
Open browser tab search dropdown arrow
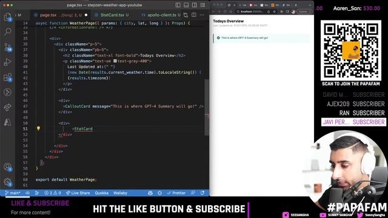click(310, 5)
